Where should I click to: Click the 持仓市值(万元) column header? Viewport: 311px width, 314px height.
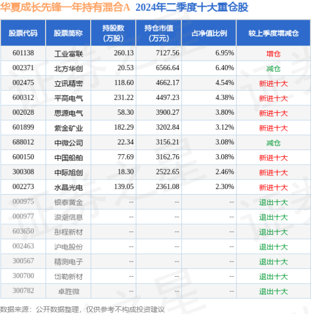tap(159, 33)
